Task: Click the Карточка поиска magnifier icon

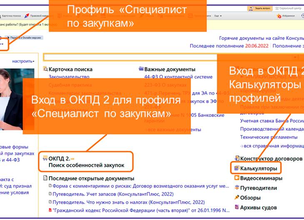Action: (x=45, y=69)
